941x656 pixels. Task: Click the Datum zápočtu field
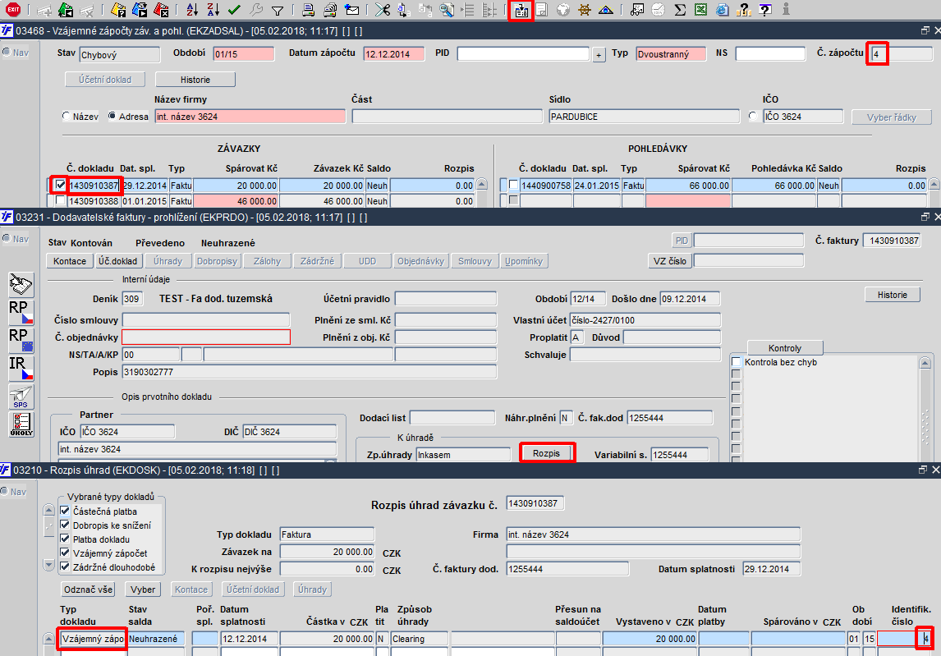click(393, 54)
